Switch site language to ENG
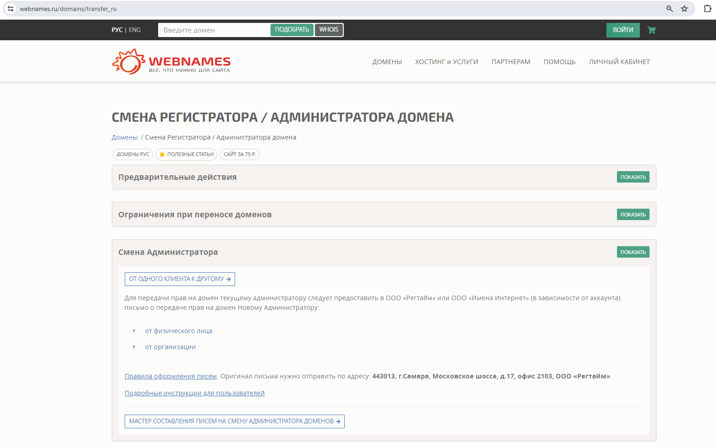The height and width of the screenshot is (448, 716). click(135, 30)
